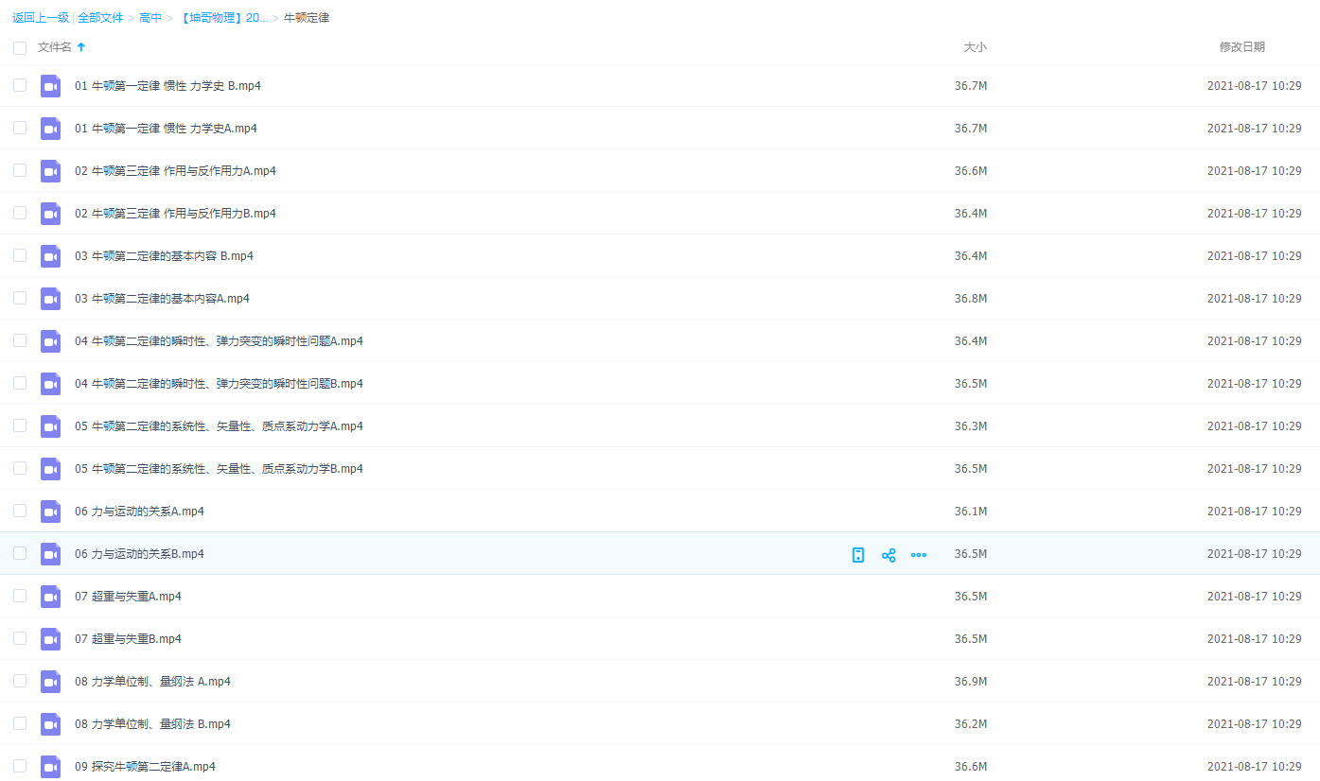Check the box for 06 力与运动的关系A.mp4
This screenshot has width=1320, height=781.
point(20,511)
